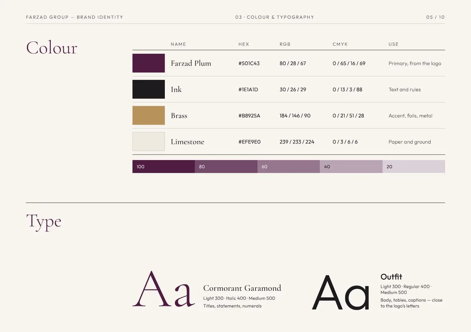The image size is (471, 332).
Task: Click the 'FARZAD GROUP — BRAND IDENTITY' header
Action: click(x=75, y=17)
